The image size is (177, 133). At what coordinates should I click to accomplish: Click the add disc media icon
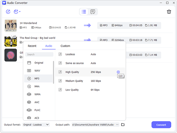16,11
